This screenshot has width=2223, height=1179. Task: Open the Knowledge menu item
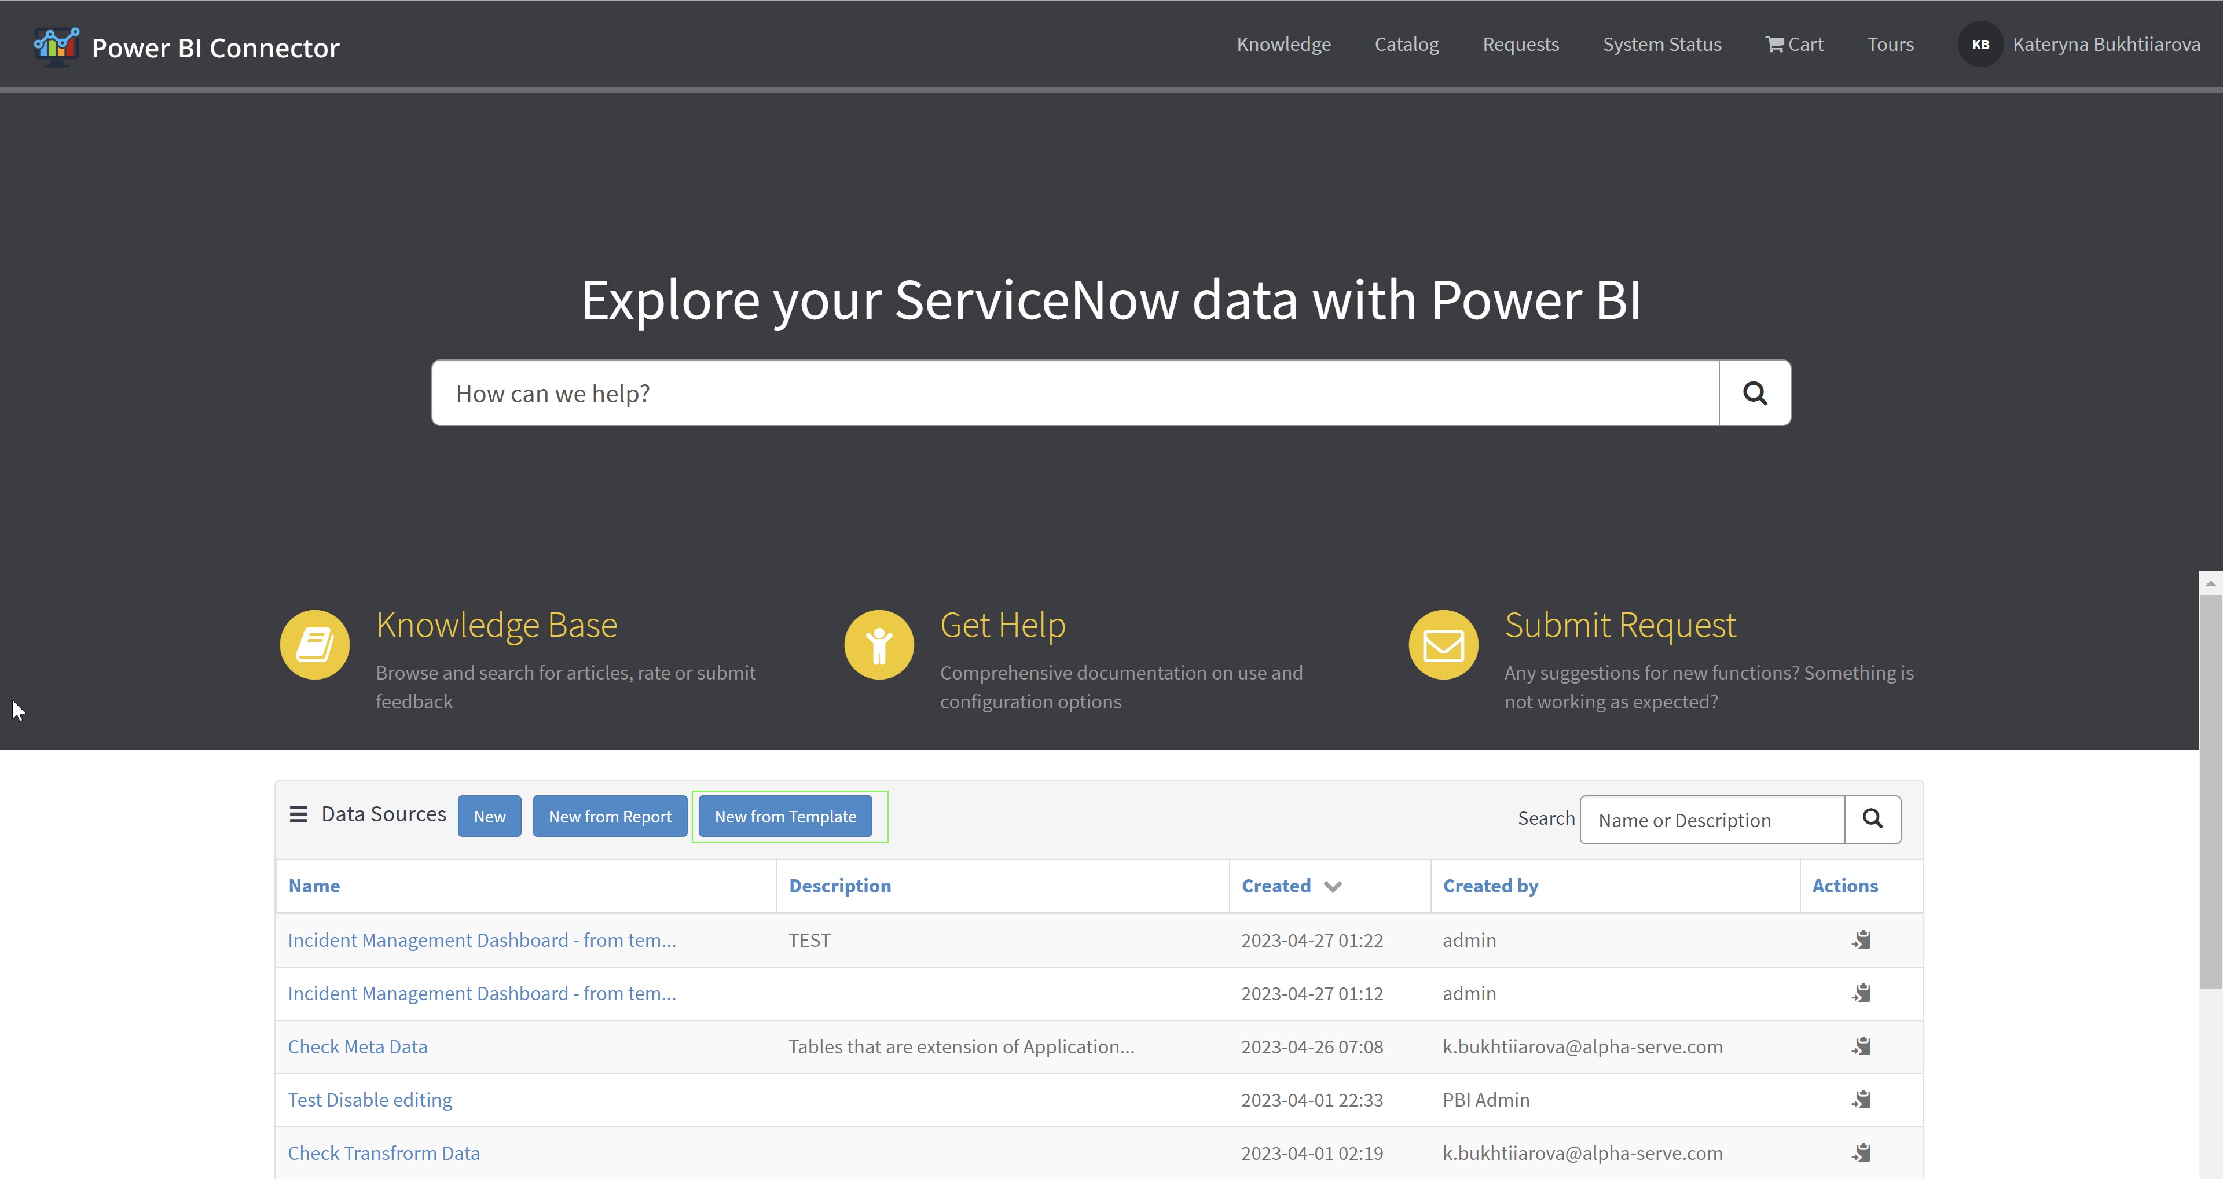tap(1283, 44)
